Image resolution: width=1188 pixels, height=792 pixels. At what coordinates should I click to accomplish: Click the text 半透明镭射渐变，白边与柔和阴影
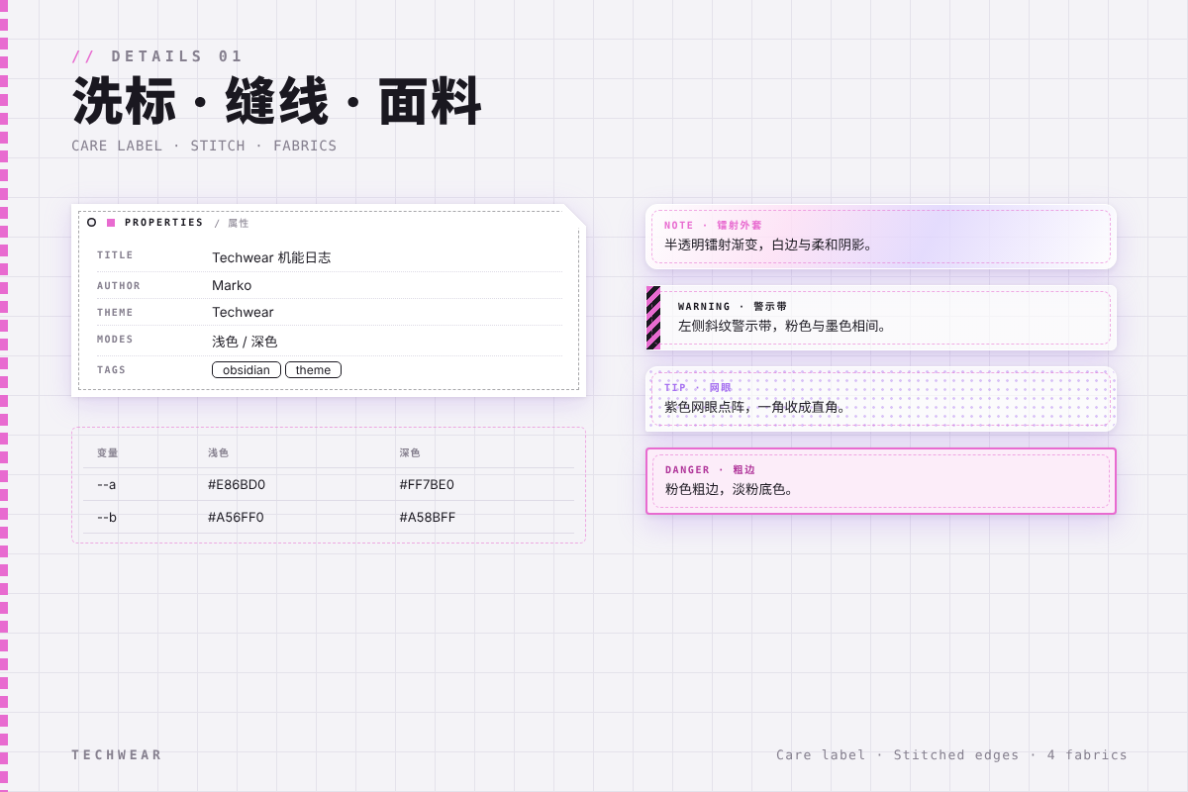click(x=769, y=245)
